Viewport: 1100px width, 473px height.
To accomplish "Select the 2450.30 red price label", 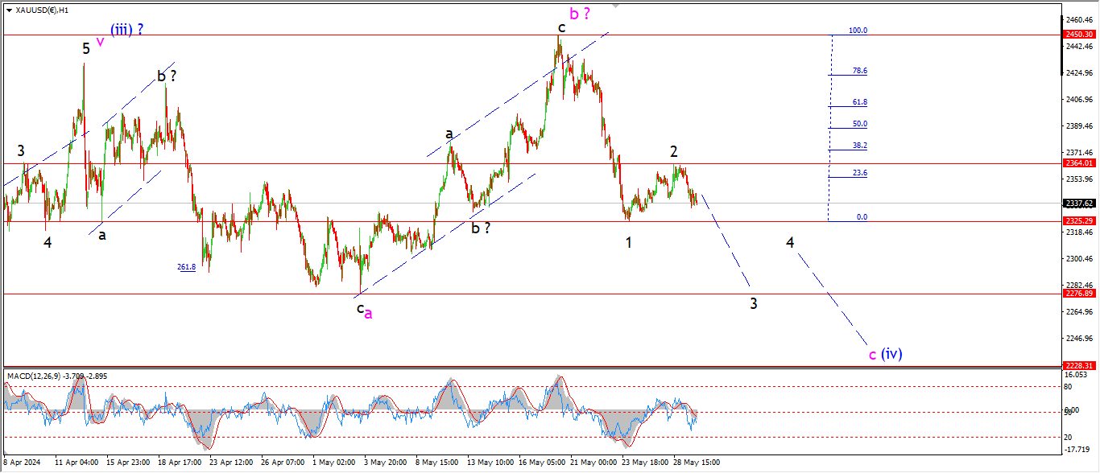I will [1078, 35].
